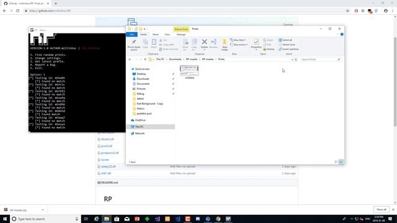Viewport: 397px width, 223px height.
Task: Click This PC in the breadcrumb path
Action: [x=160, y=59]
